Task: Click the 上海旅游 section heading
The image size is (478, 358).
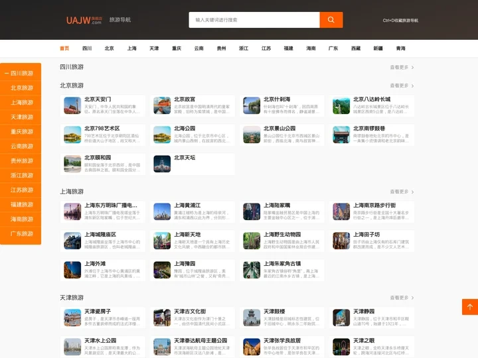Action: coord(72,192)
